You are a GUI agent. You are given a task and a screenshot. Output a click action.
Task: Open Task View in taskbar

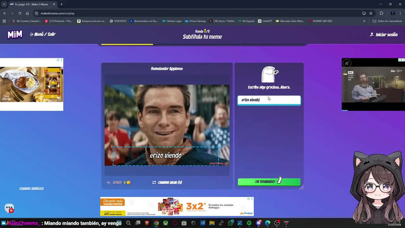pos(138,223)
